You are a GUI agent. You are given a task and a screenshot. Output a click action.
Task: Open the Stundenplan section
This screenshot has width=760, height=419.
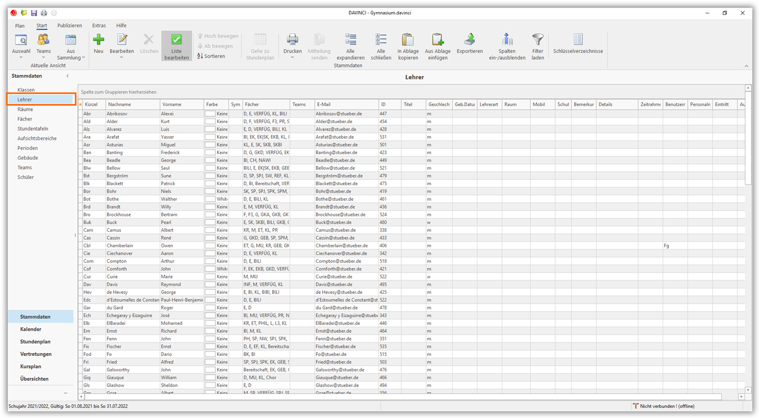pos(35,341)
